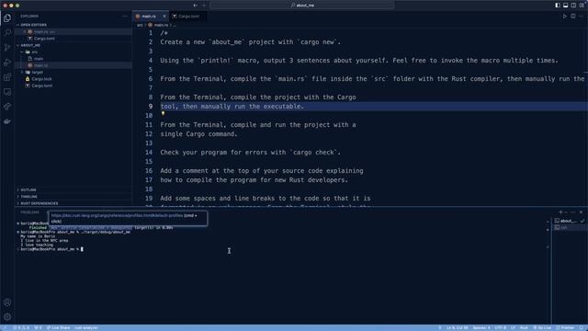Screen dimensions: 588x331
Task: Click the Customize Layout icon in title bar
Action: click(582, 6)
